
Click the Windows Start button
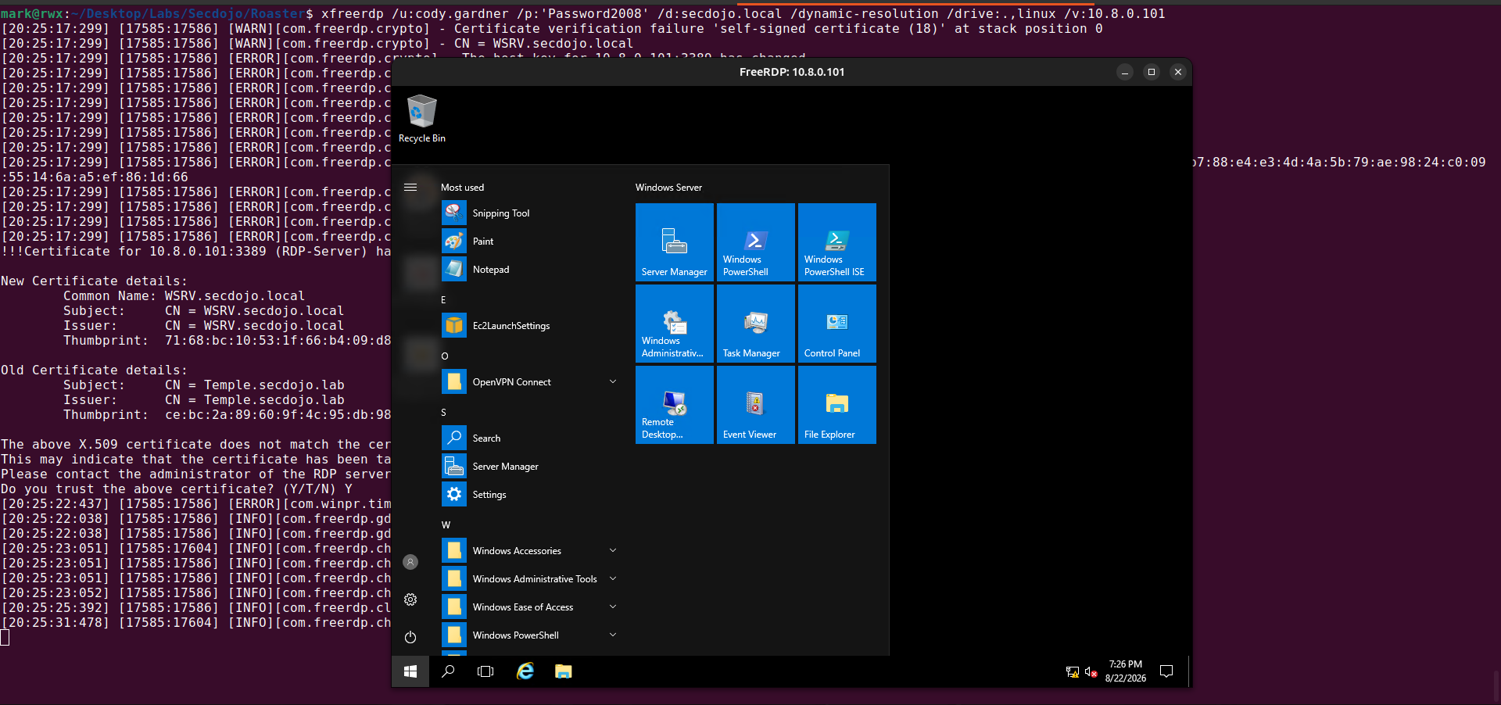click(x=410, y=671)
